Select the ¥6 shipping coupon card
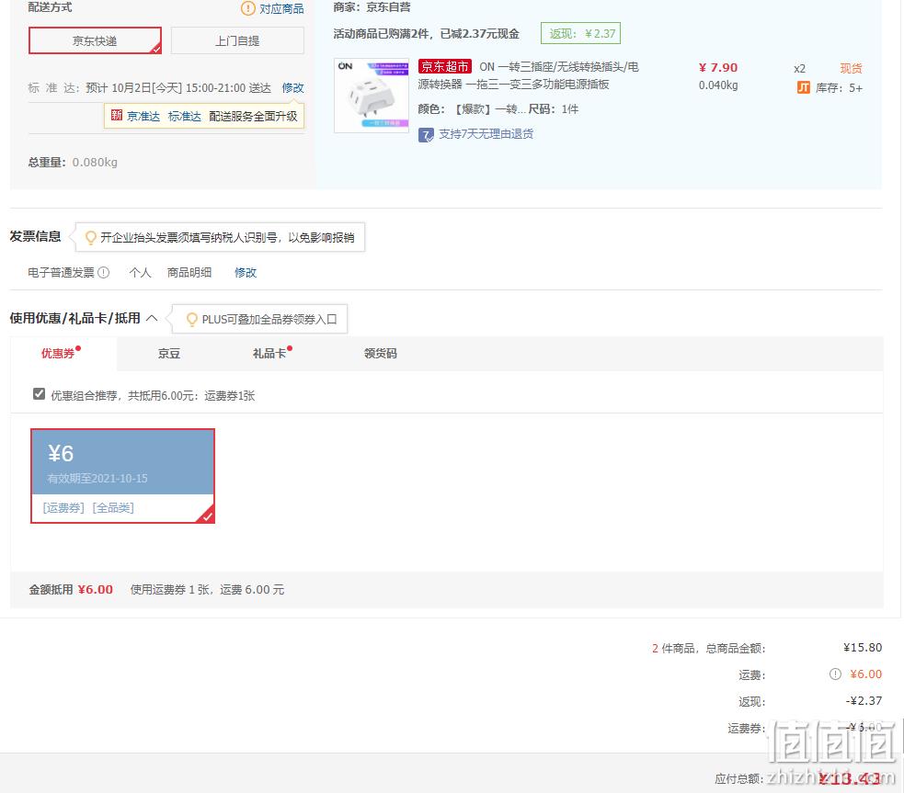 click(123, 476)
